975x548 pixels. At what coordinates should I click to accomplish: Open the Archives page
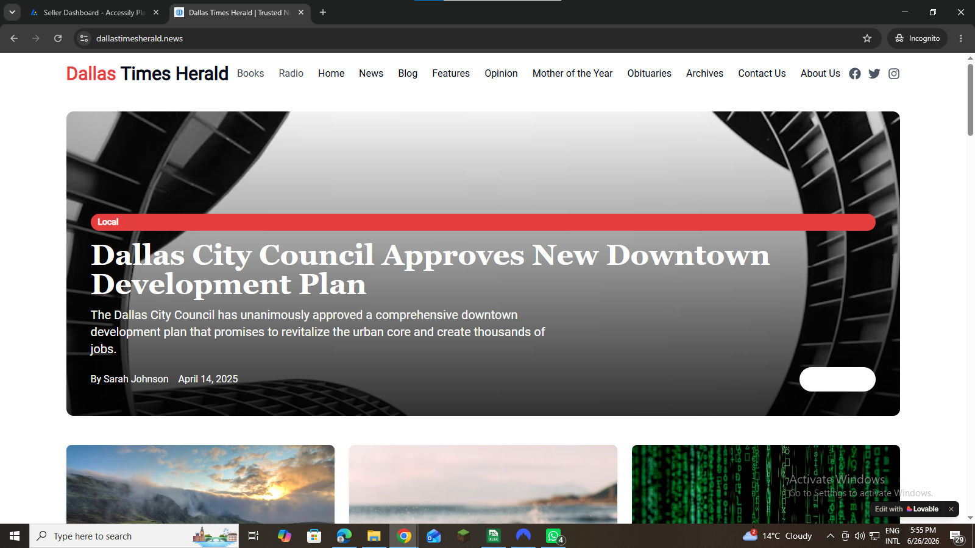click(704, 73)
